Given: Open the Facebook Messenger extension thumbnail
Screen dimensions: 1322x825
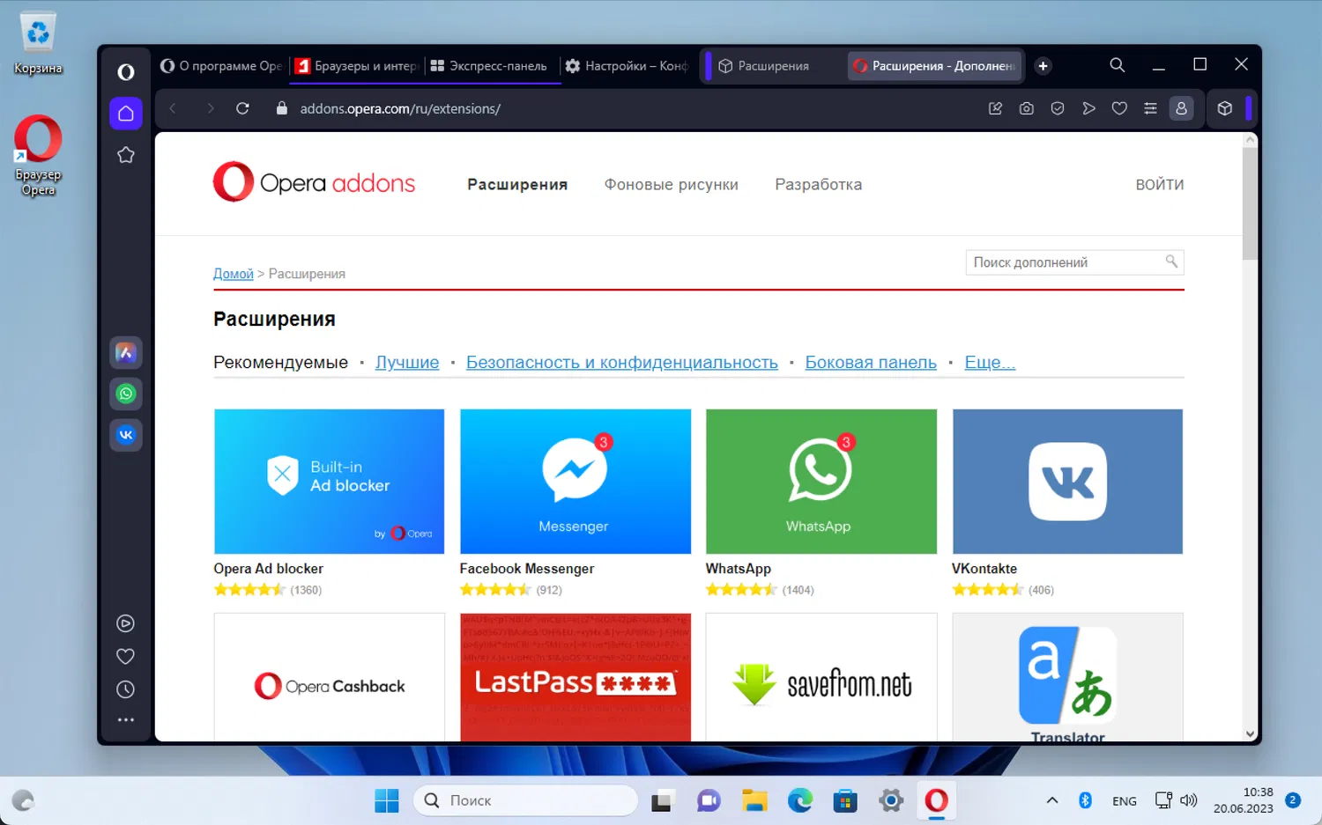Looking at the screenshot, I should (x=576, y=481).
